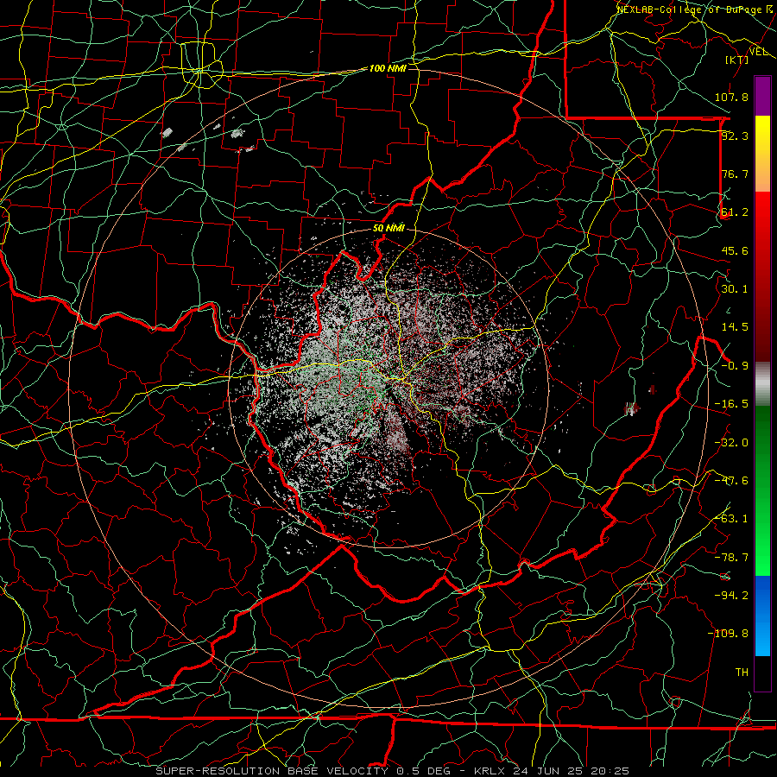This screenshot has width=777, height=777.
Task: Pick the bright red color bar segment
Action: click(762, 218)
